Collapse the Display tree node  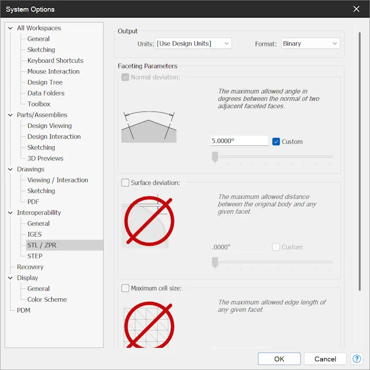point(10,277)
